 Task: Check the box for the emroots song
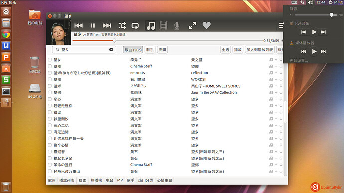point(50,73)
